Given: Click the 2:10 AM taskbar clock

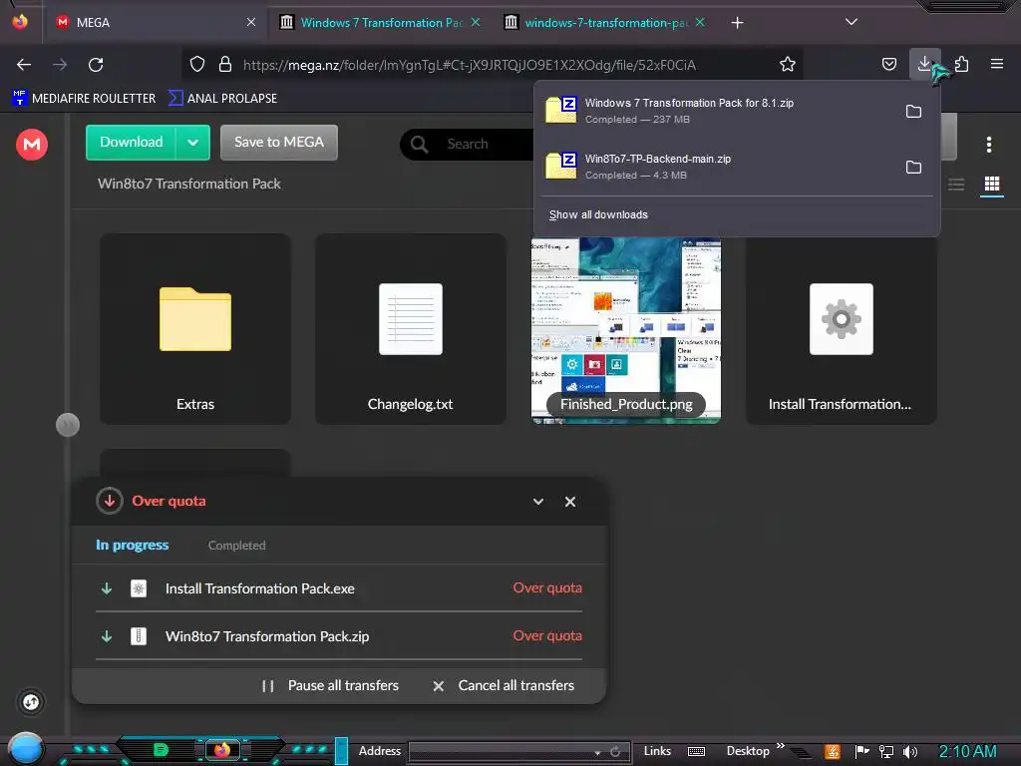Looking at the screenshot, I should click(967, 752).
